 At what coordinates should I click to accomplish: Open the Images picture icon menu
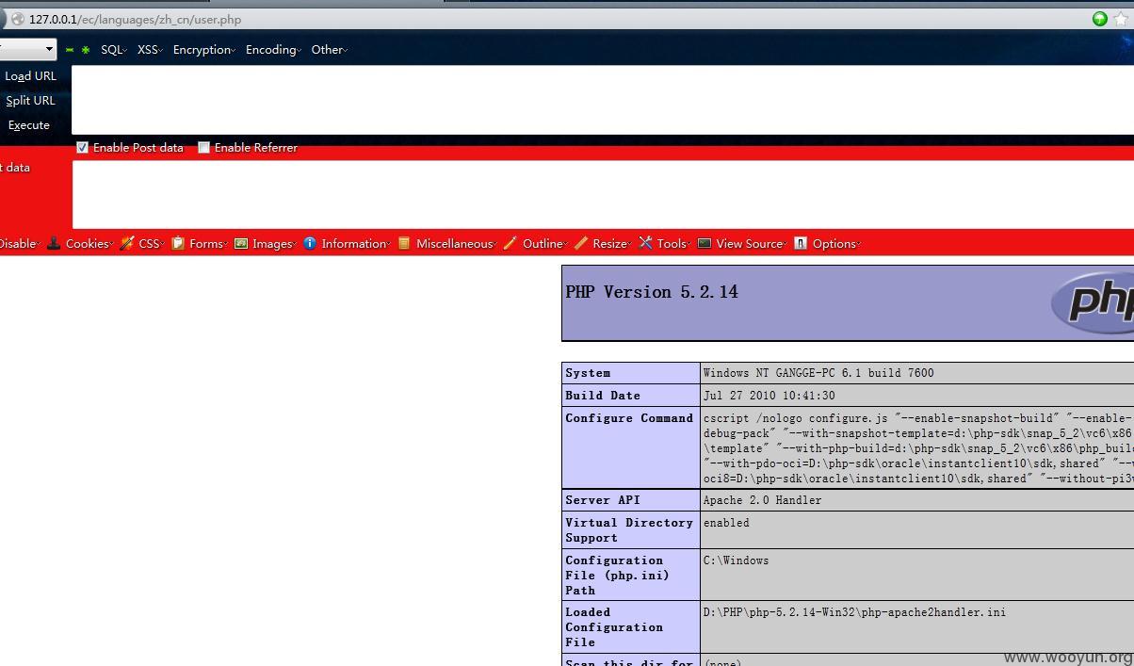(241, 243)
